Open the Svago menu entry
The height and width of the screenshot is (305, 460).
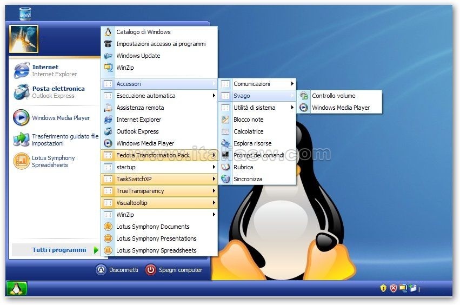(257, 96)
